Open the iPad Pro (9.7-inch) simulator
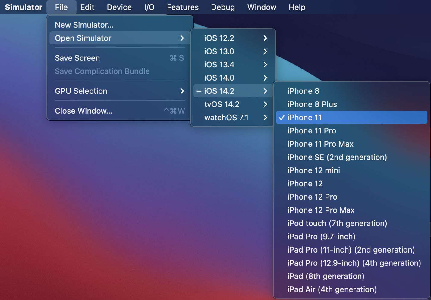Screen dimensions: 431x300 [x=352, y=237]
